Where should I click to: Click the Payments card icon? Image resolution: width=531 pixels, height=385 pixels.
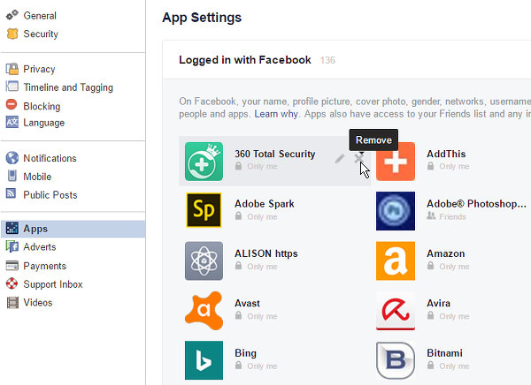12,266
